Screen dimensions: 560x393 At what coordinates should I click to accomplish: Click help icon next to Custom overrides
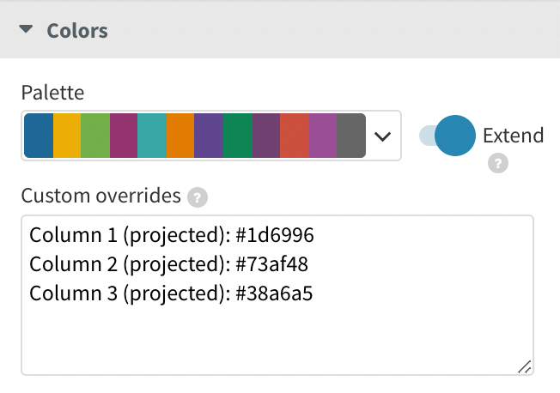click(x=198, y=197)
